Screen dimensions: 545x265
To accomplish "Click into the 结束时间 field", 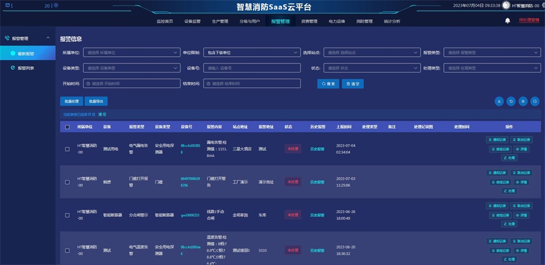I will point(251,84).
